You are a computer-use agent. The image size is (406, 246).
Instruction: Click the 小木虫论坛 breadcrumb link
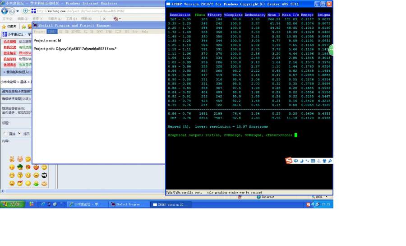click(x=8, y=82)
